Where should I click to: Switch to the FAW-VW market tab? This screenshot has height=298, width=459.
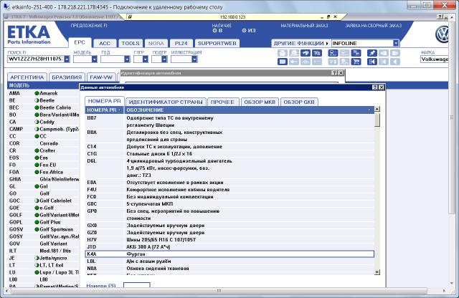click(x=101, y=77)
